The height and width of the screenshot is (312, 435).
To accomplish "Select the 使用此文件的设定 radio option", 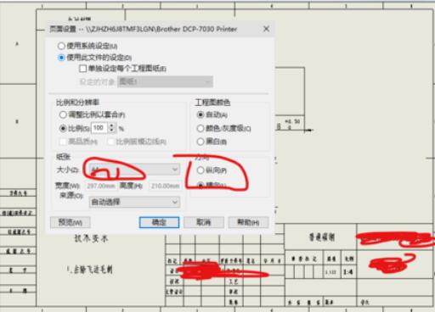I will pyautogui.click(x=61, y=58).
